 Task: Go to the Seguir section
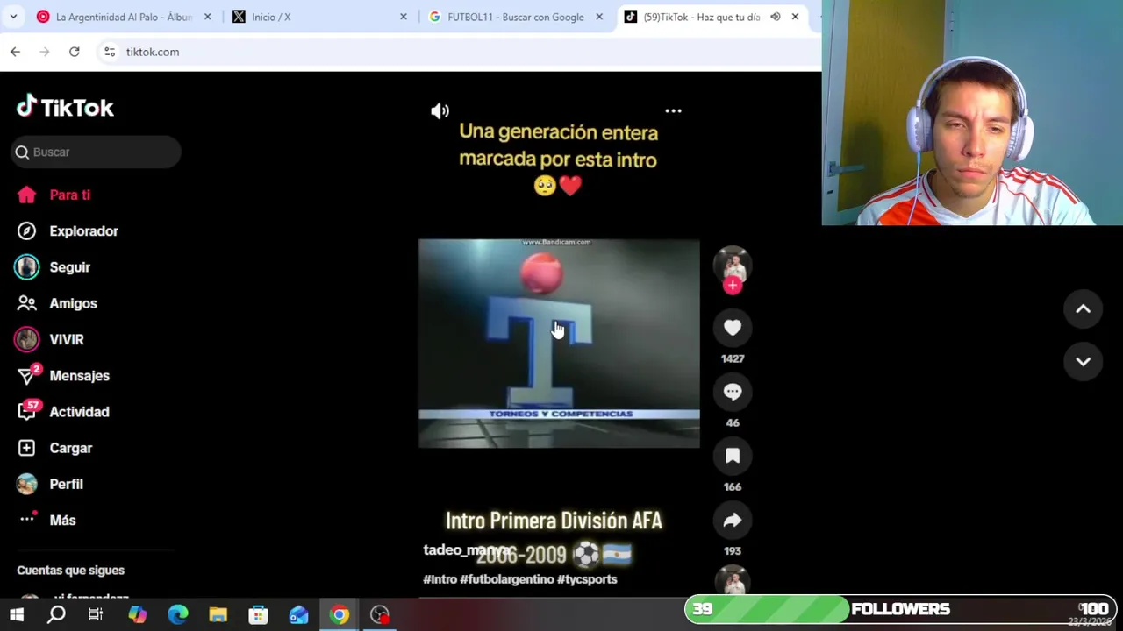(x=54, y=267)
